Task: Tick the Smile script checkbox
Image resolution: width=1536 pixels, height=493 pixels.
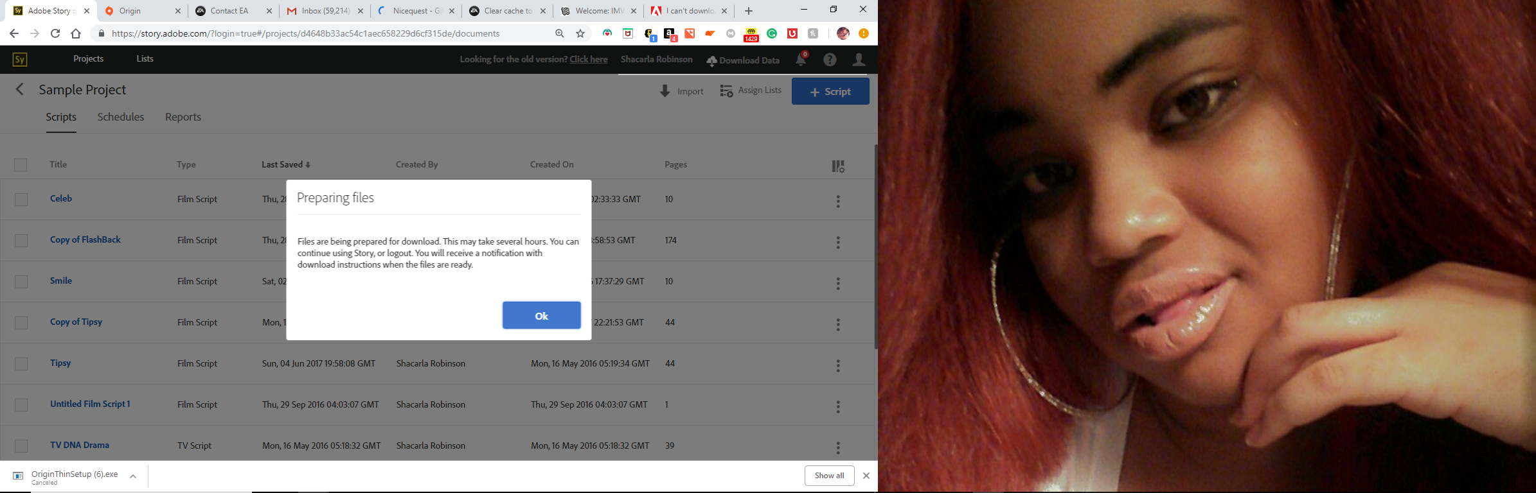Action: coord(21,282)
